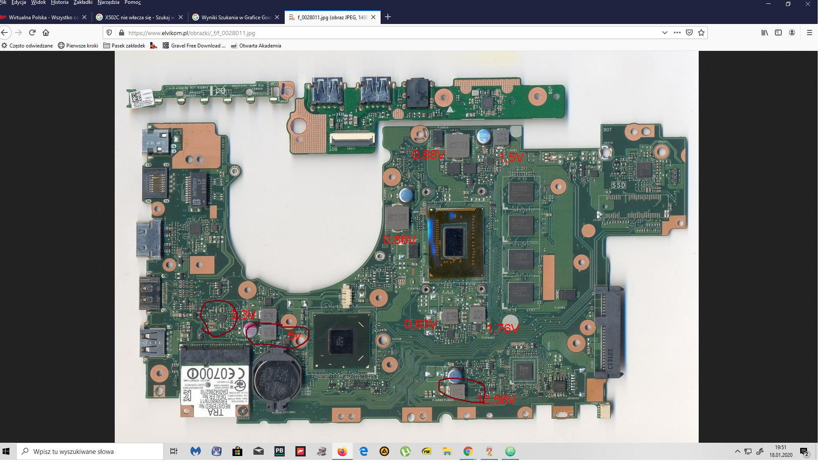Open the Edycja menu
Screen dimensions: 822x462
coord(18,3)
